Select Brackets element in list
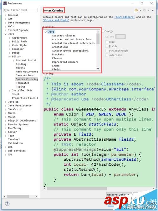 pyautogui.click(x=58, y=54)
